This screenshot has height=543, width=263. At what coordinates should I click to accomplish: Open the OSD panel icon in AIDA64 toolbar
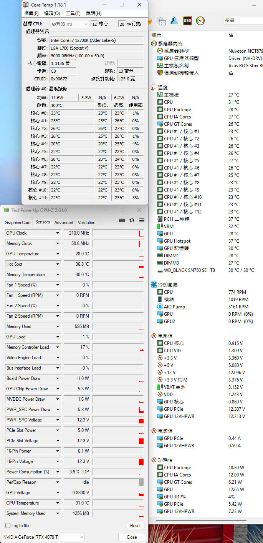[x=187, y=21]
